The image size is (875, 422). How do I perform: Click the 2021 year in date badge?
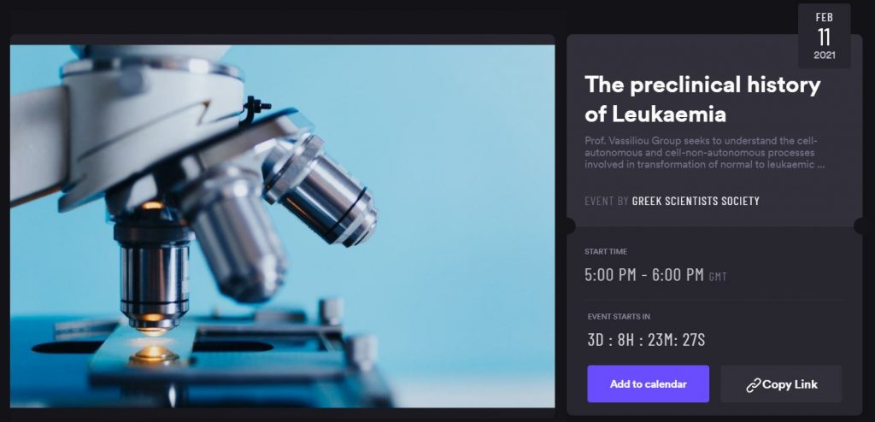point(825,56)
